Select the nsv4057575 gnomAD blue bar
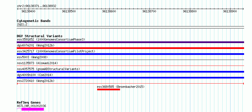This screenshot has height=112, width=252. 130,72
